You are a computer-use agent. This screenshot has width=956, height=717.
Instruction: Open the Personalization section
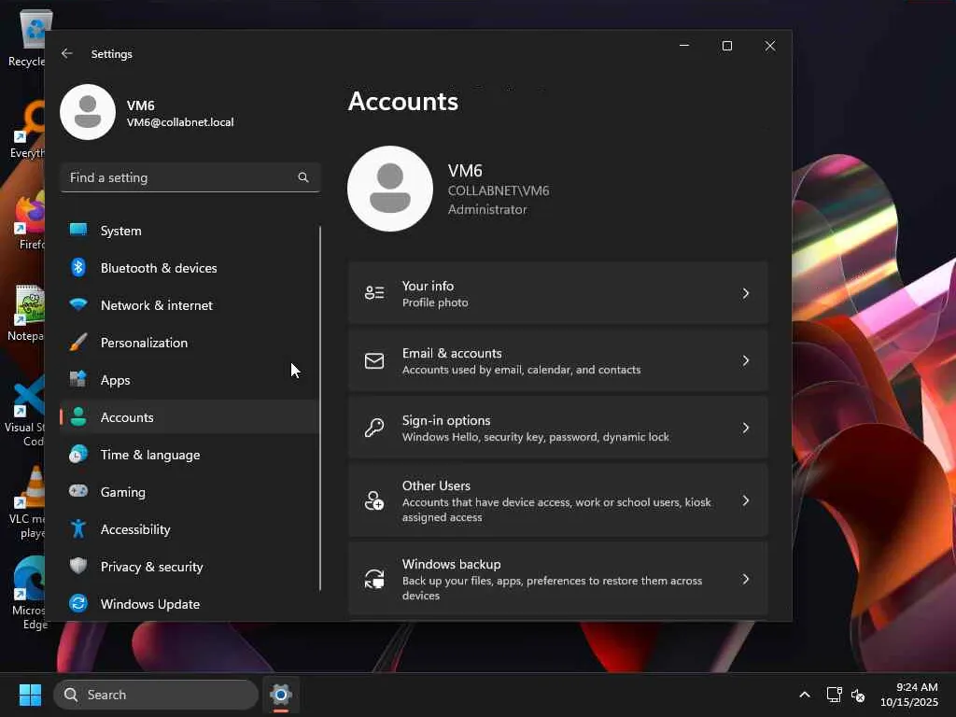[x=190, y=343]
